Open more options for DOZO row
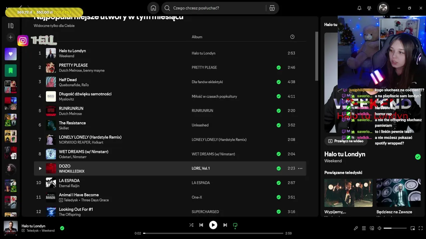426x239 pixels. (300, 168)
